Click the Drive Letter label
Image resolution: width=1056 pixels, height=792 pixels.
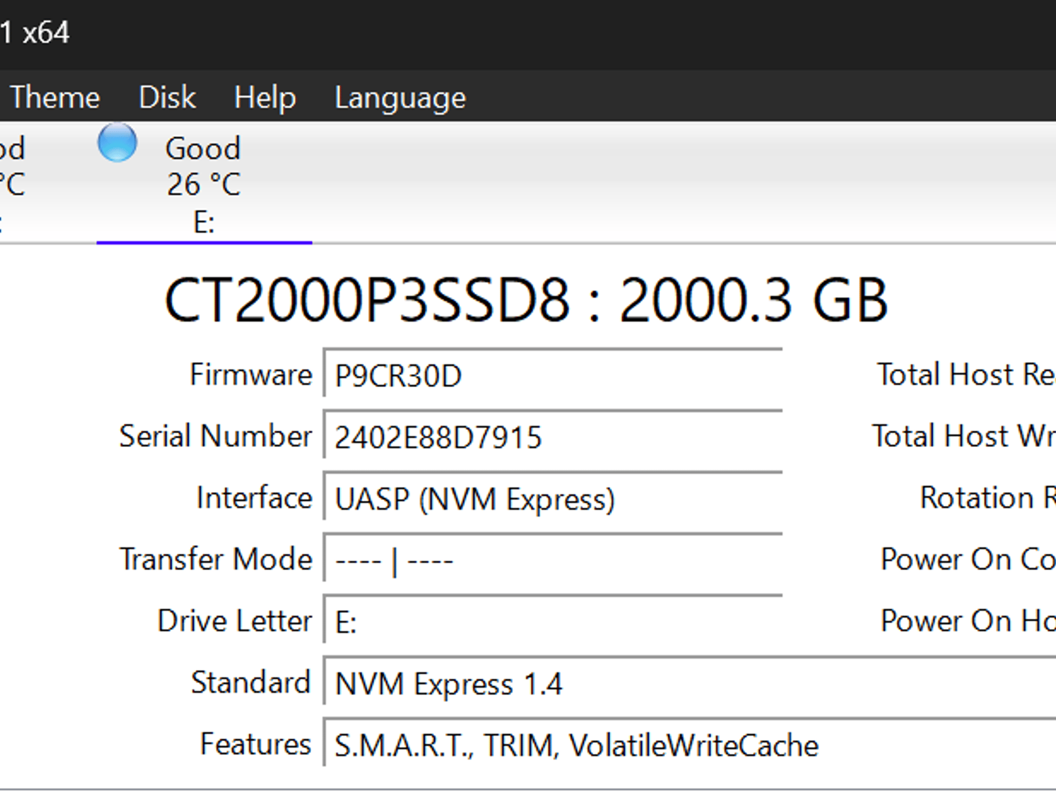[235, 621]
